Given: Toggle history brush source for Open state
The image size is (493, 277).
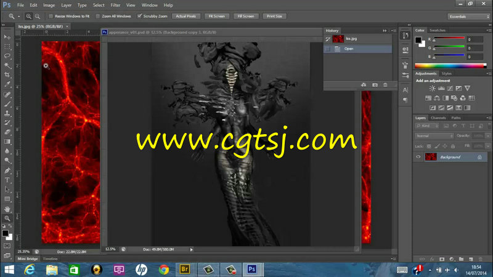Looking at the screenshot, I should click(x=328, y=49).
